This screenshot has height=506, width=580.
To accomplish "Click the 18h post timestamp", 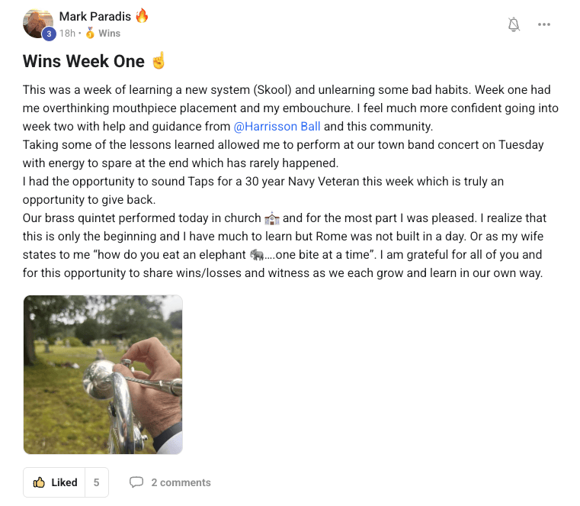I will click(x=67, y=34).
